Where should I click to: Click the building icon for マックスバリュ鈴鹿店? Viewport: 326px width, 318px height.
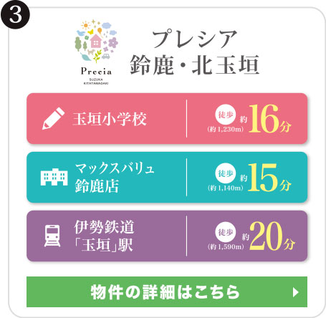[54, 177]
